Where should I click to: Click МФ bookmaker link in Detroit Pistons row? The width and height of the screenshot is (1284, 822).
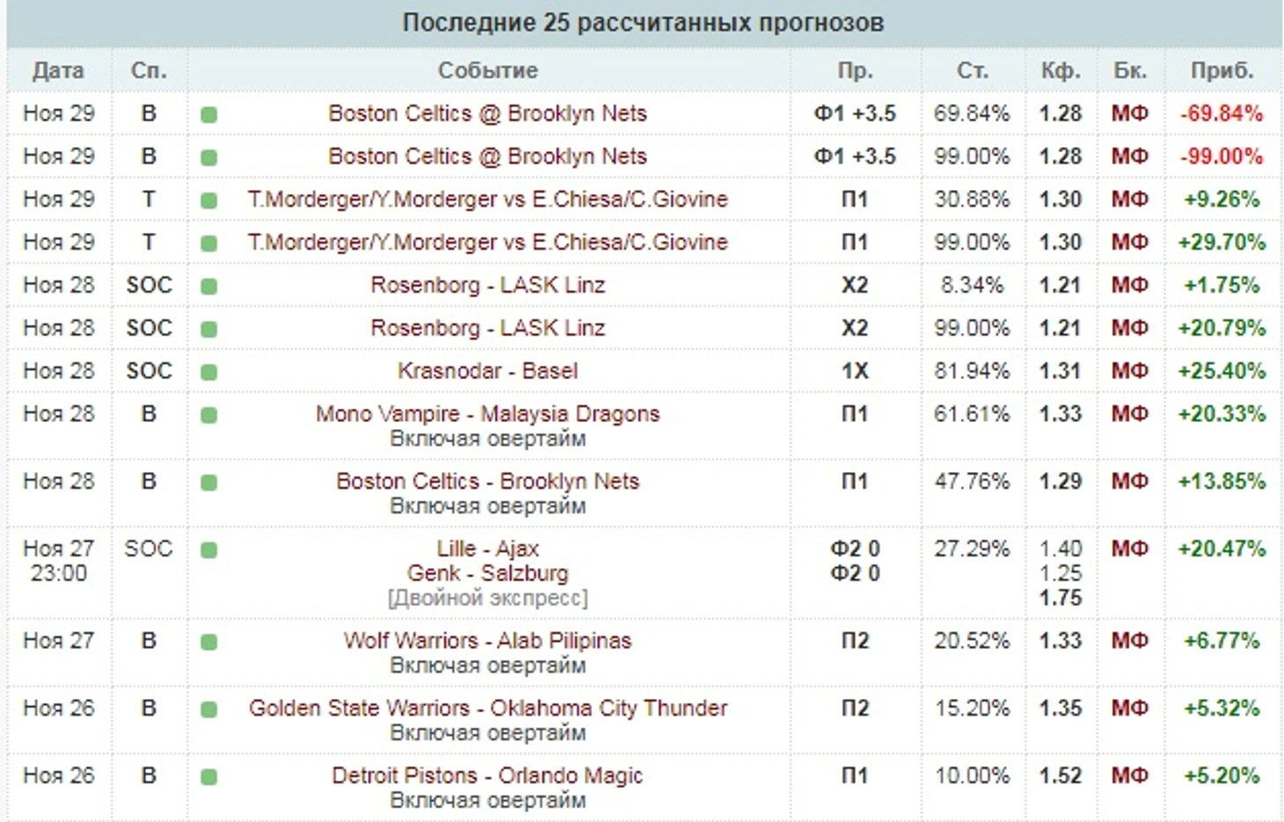1130,775
